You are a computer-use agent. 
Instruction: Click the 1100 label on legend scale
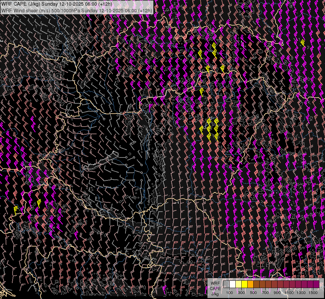click(289, 293)
